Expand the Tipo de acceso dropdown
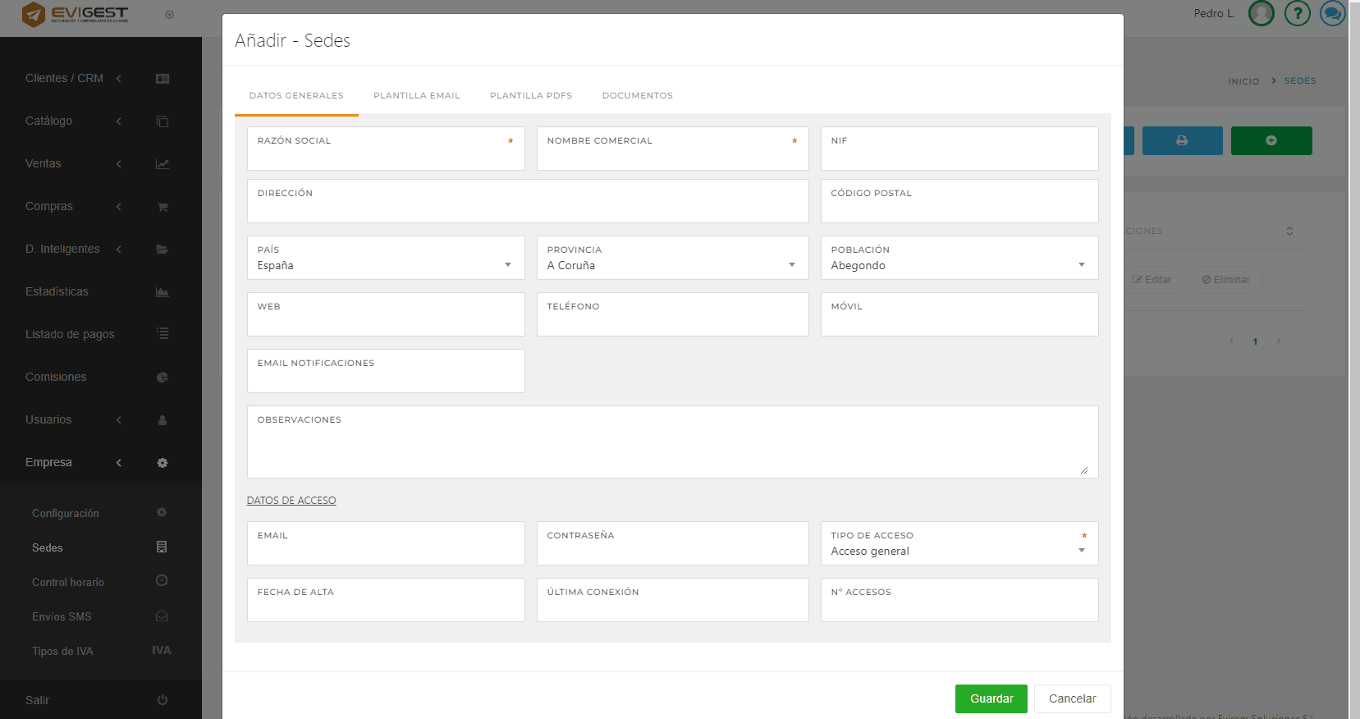Screen dimensions: 1360x719 click(x=958, y=551)
